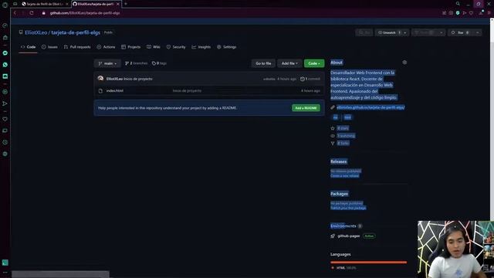Close the GitHub repository tab
Viewport: 494px width, 278px height.
[x=118, y=4]
